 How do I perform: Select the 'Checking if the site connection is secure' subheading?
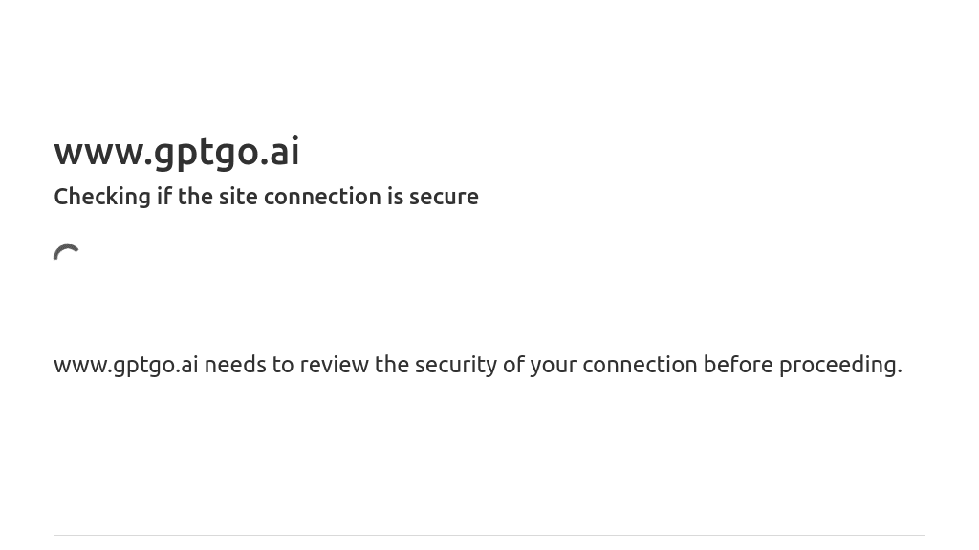(x=266, y=197)
